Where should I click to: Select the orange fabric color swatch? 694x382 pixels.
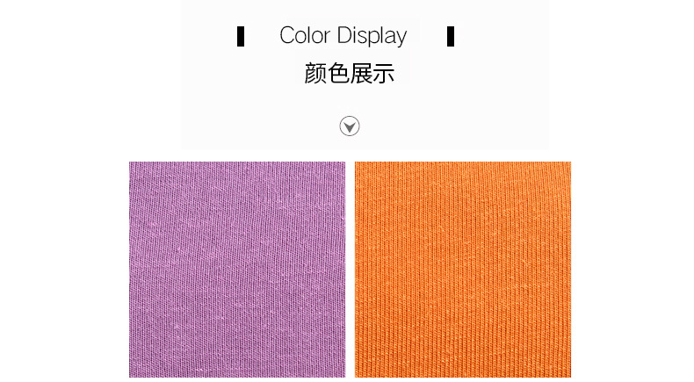(x=462, y=269)
